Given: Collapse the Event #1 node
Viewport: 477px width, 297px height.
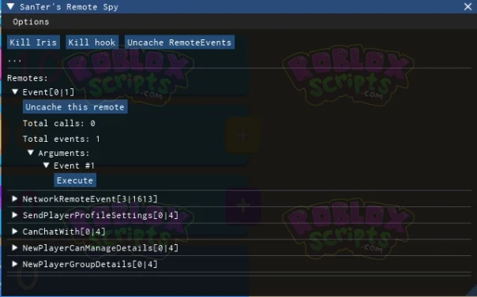Looking at the screenshot, I should coord(46,165).
